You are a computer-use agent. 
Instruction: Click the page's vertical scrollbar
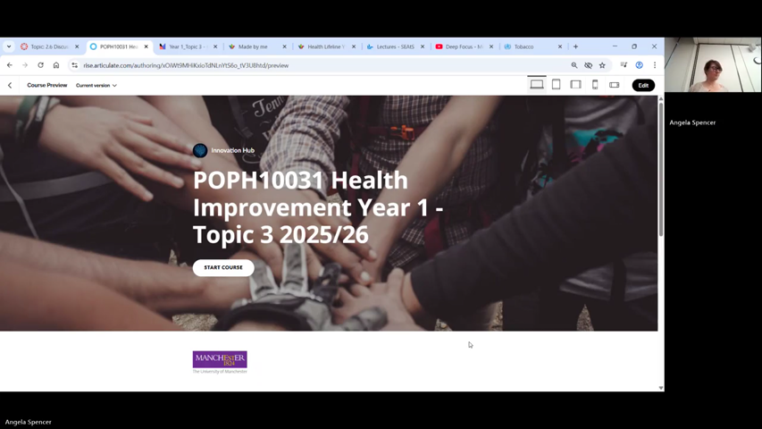point(661,170)
